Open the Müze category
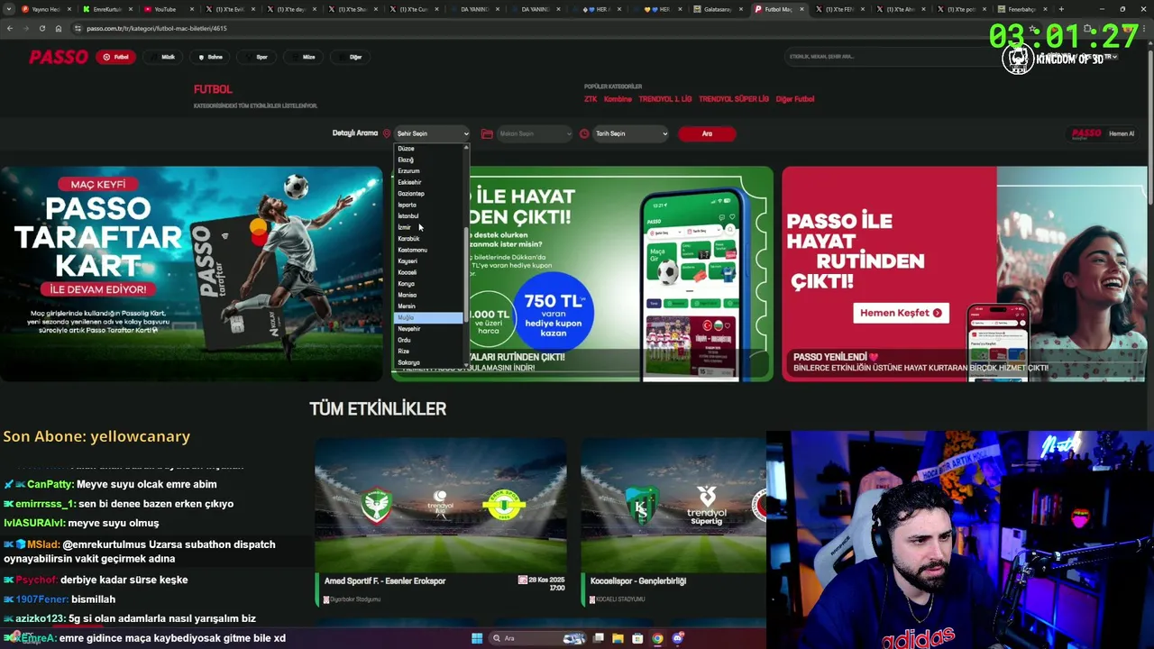Screen dimensions: 1154x649 (304, 57)
